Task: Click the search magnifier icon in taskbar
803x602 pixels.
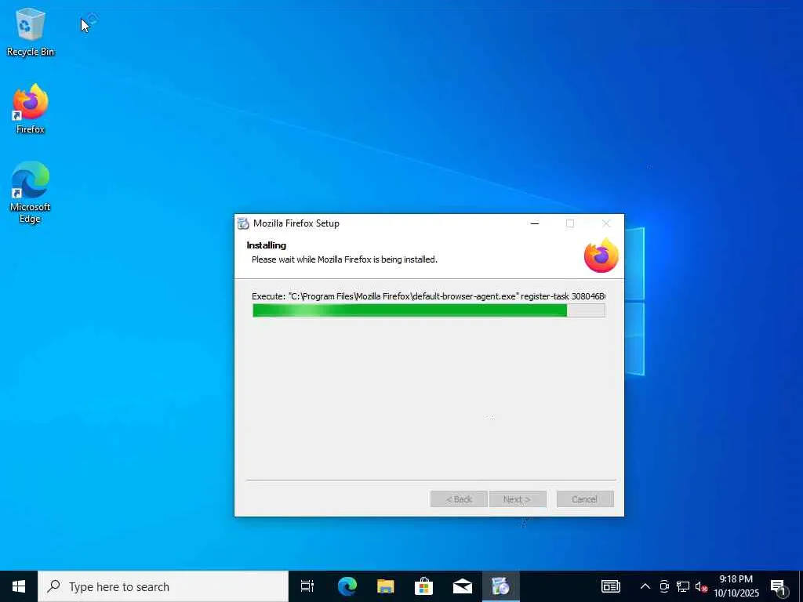Action: point(53,586)
